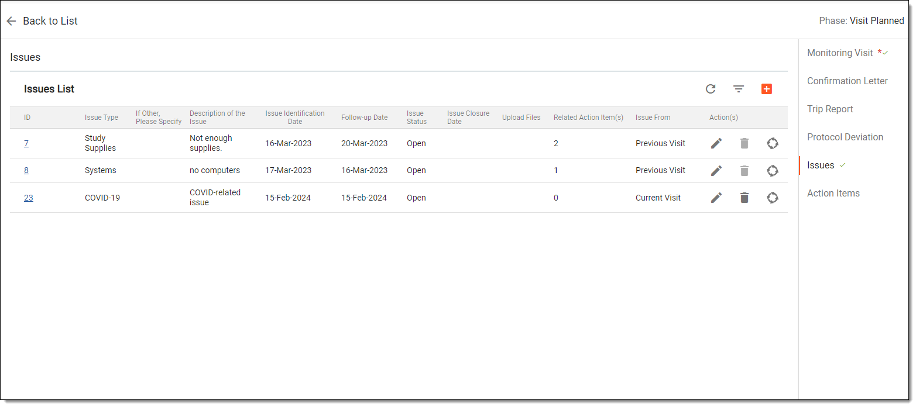Screen dimensions: 916x407
Task: Delete issue 7 using trash icon
Action: coord(745,143)
